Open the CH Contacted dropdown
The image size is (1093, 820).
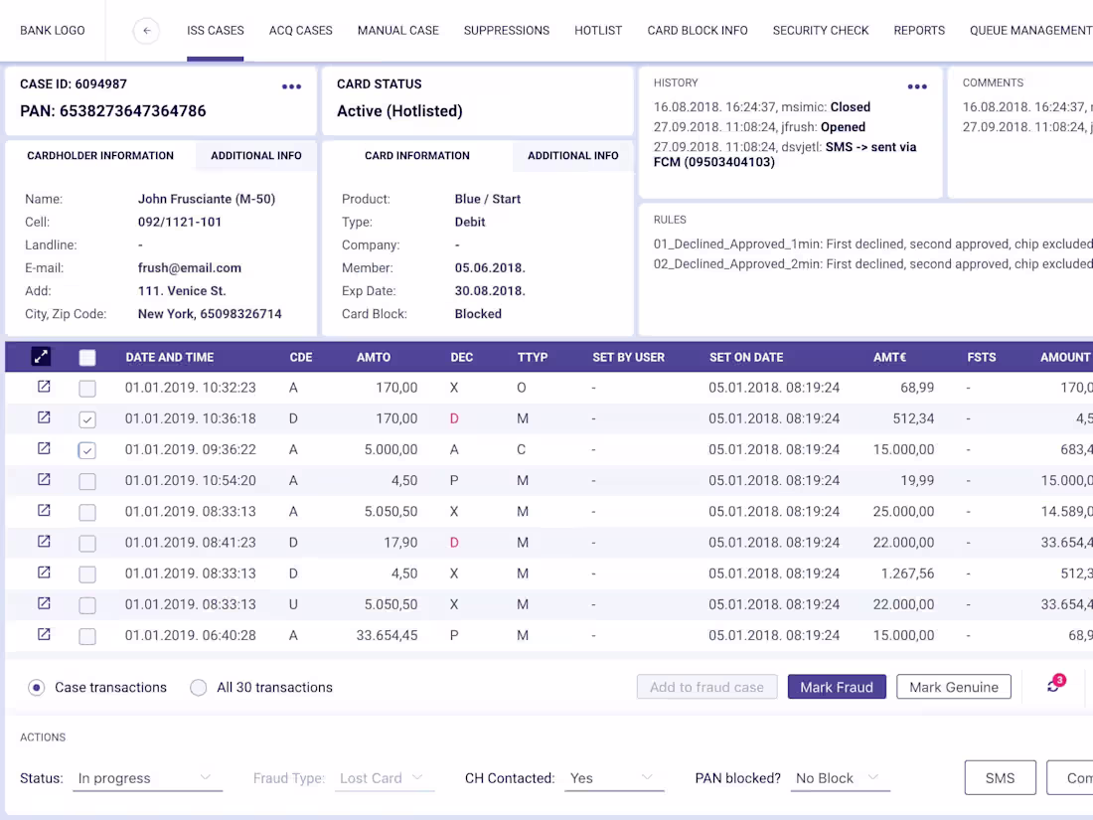613,778
